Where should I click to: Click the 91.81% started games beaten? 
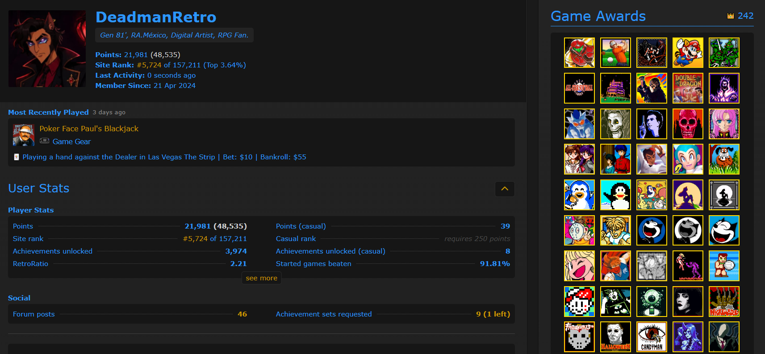click(495, 264)
